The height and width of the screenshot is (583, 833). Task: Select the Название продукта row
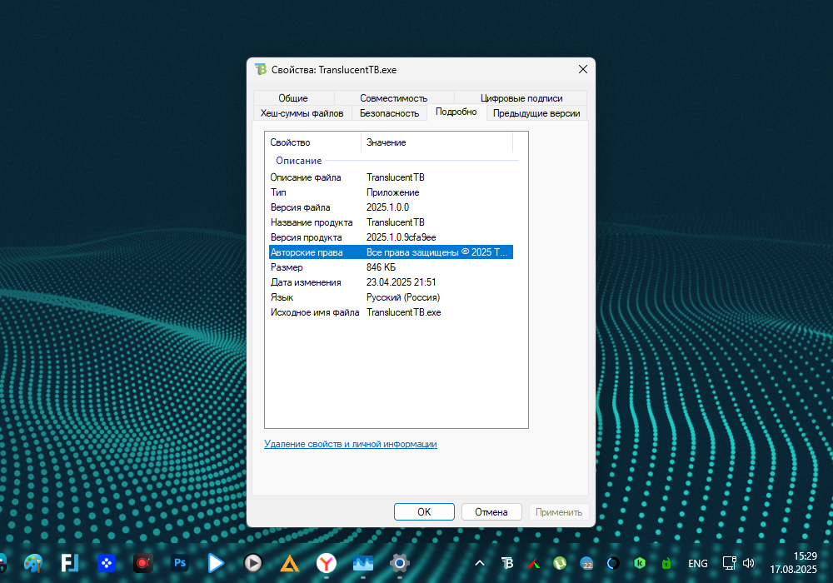click(x=391, y=222)
